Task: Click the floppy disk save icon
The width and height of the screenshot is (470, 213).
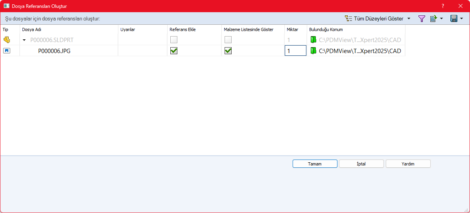Action: click(x=453, y=18)
